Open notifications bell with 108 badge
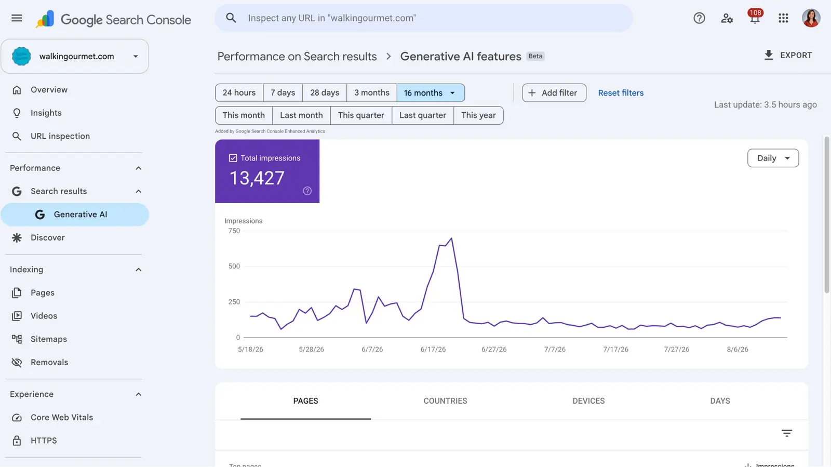The image size is (831, 467). 755,16
